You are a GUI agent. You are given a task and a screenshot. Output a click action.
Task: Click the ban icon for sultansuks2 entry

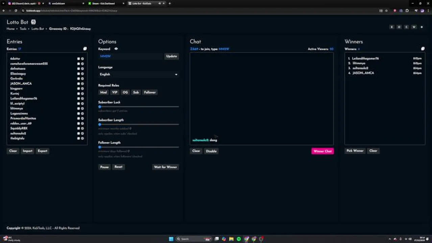point(82,133)
